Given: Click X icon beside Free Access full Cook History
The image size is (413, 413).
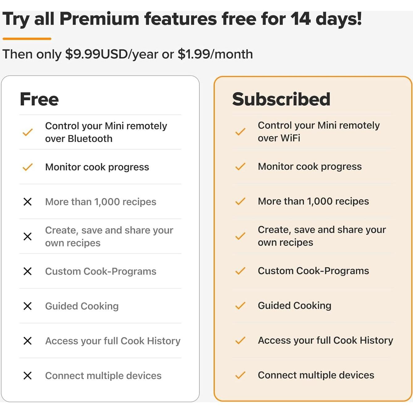Looking at the screenshot, I should [x=28, y=341].
